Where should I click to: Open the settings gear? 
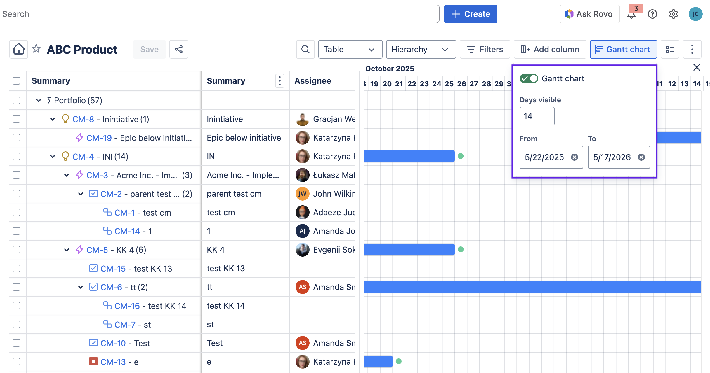pos(673,14)
